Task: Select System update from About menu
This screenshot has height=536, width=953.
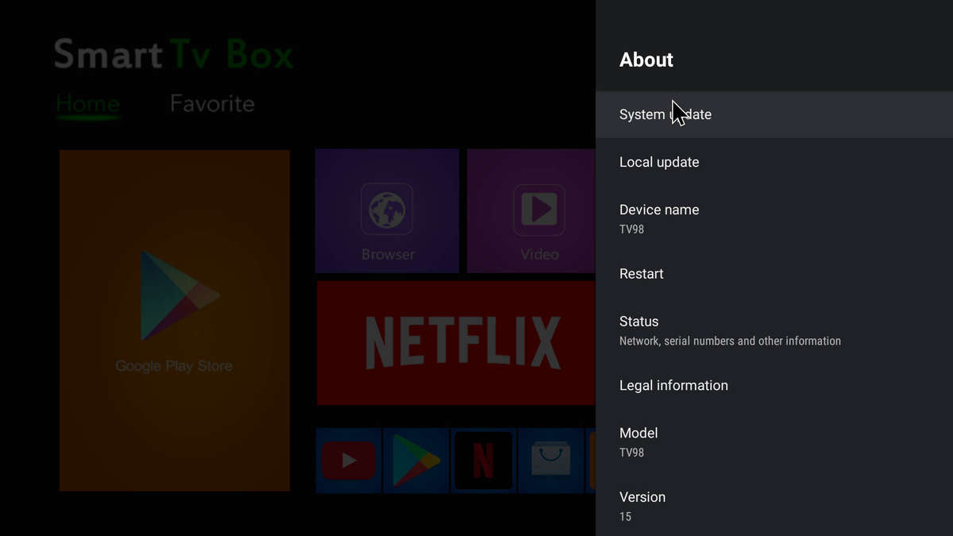Action: (x=666, y=114)
